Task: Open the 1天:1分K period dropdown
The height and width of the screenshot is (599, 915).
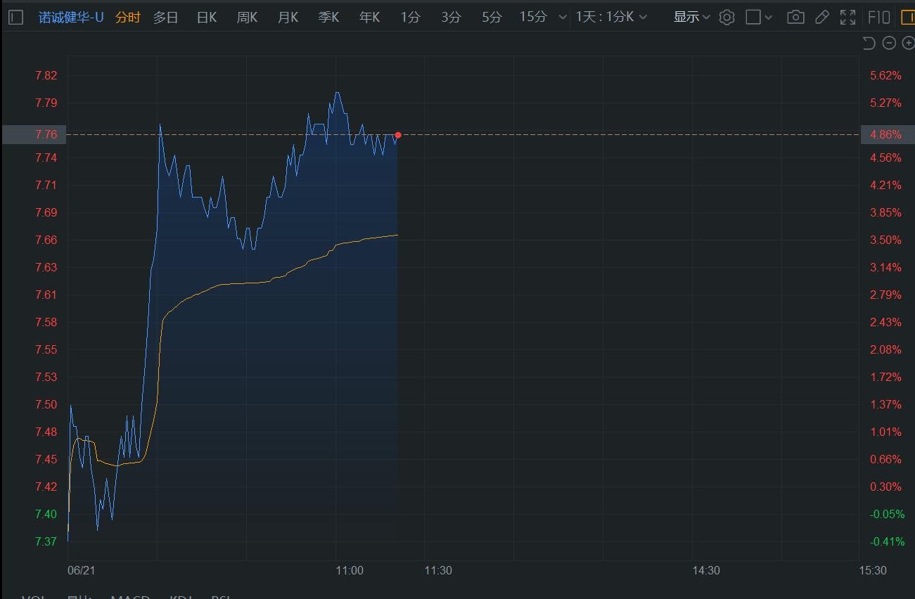Action: coord(611,18)
